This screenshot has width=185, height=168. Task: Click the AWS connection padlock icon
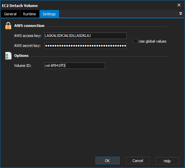(x=8, y=26)
